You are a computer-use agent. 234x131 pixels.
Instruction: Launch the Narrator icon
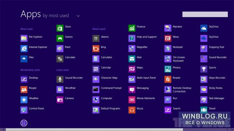click(x=168, y=28)
